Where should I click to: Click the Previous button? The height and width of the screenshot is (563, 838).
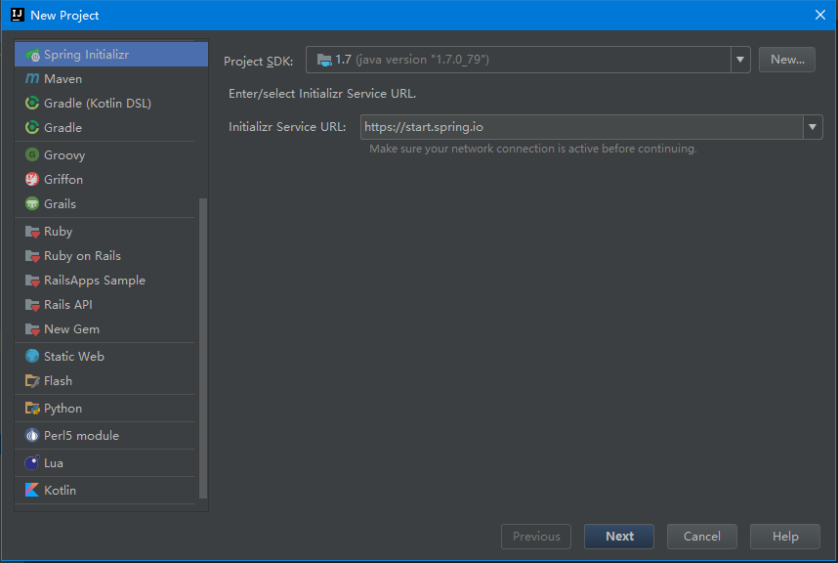[x=536, y=537]
